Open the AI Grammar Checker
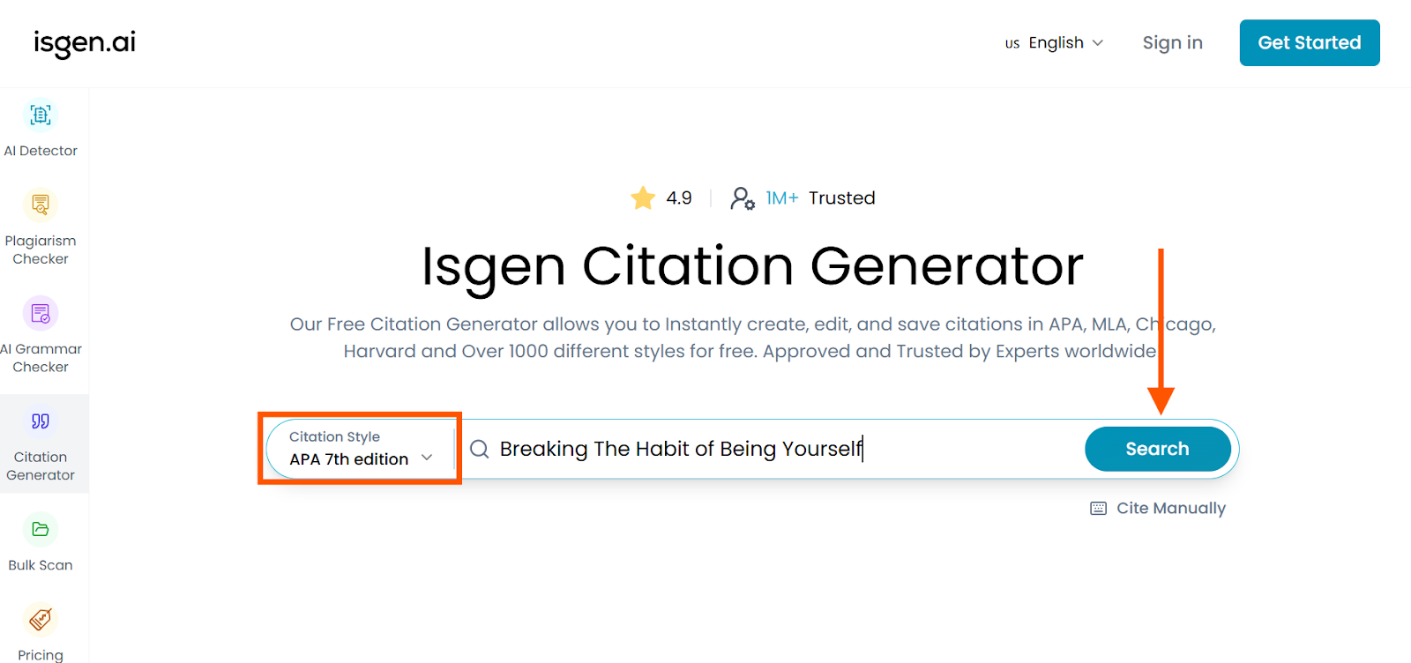The width and height of the screenshot is (1411, 663). click(41, 333)
